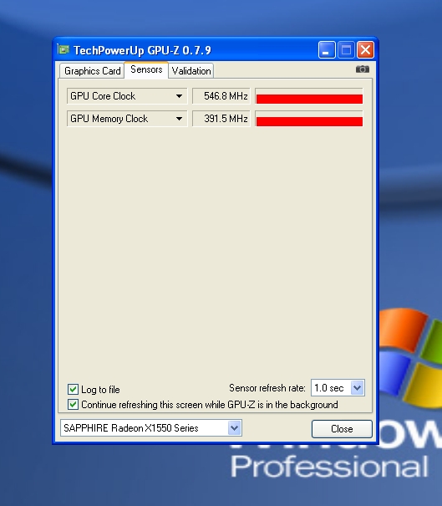The width and height of the screenshot is (442, 506).
Task: Click the 391.5 MHz value field
Action: tap(221, 119)
